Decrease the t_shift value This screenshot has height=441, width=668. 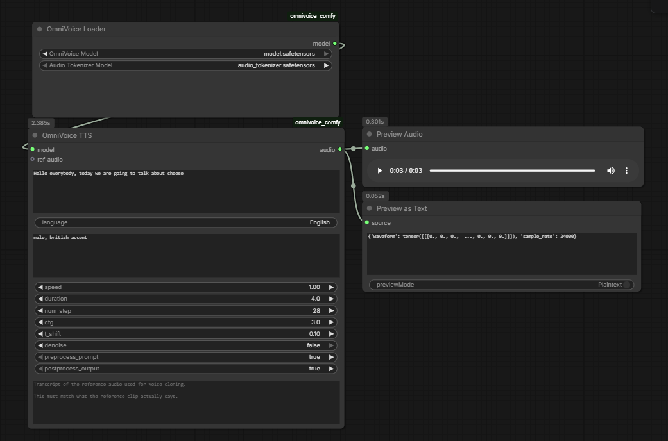tap(40, 334)
